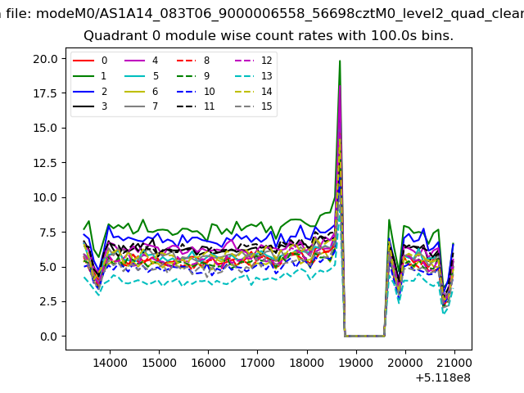Click the red line swatch for module 0
Screen dimensions: 524x393
pos(84,61)
